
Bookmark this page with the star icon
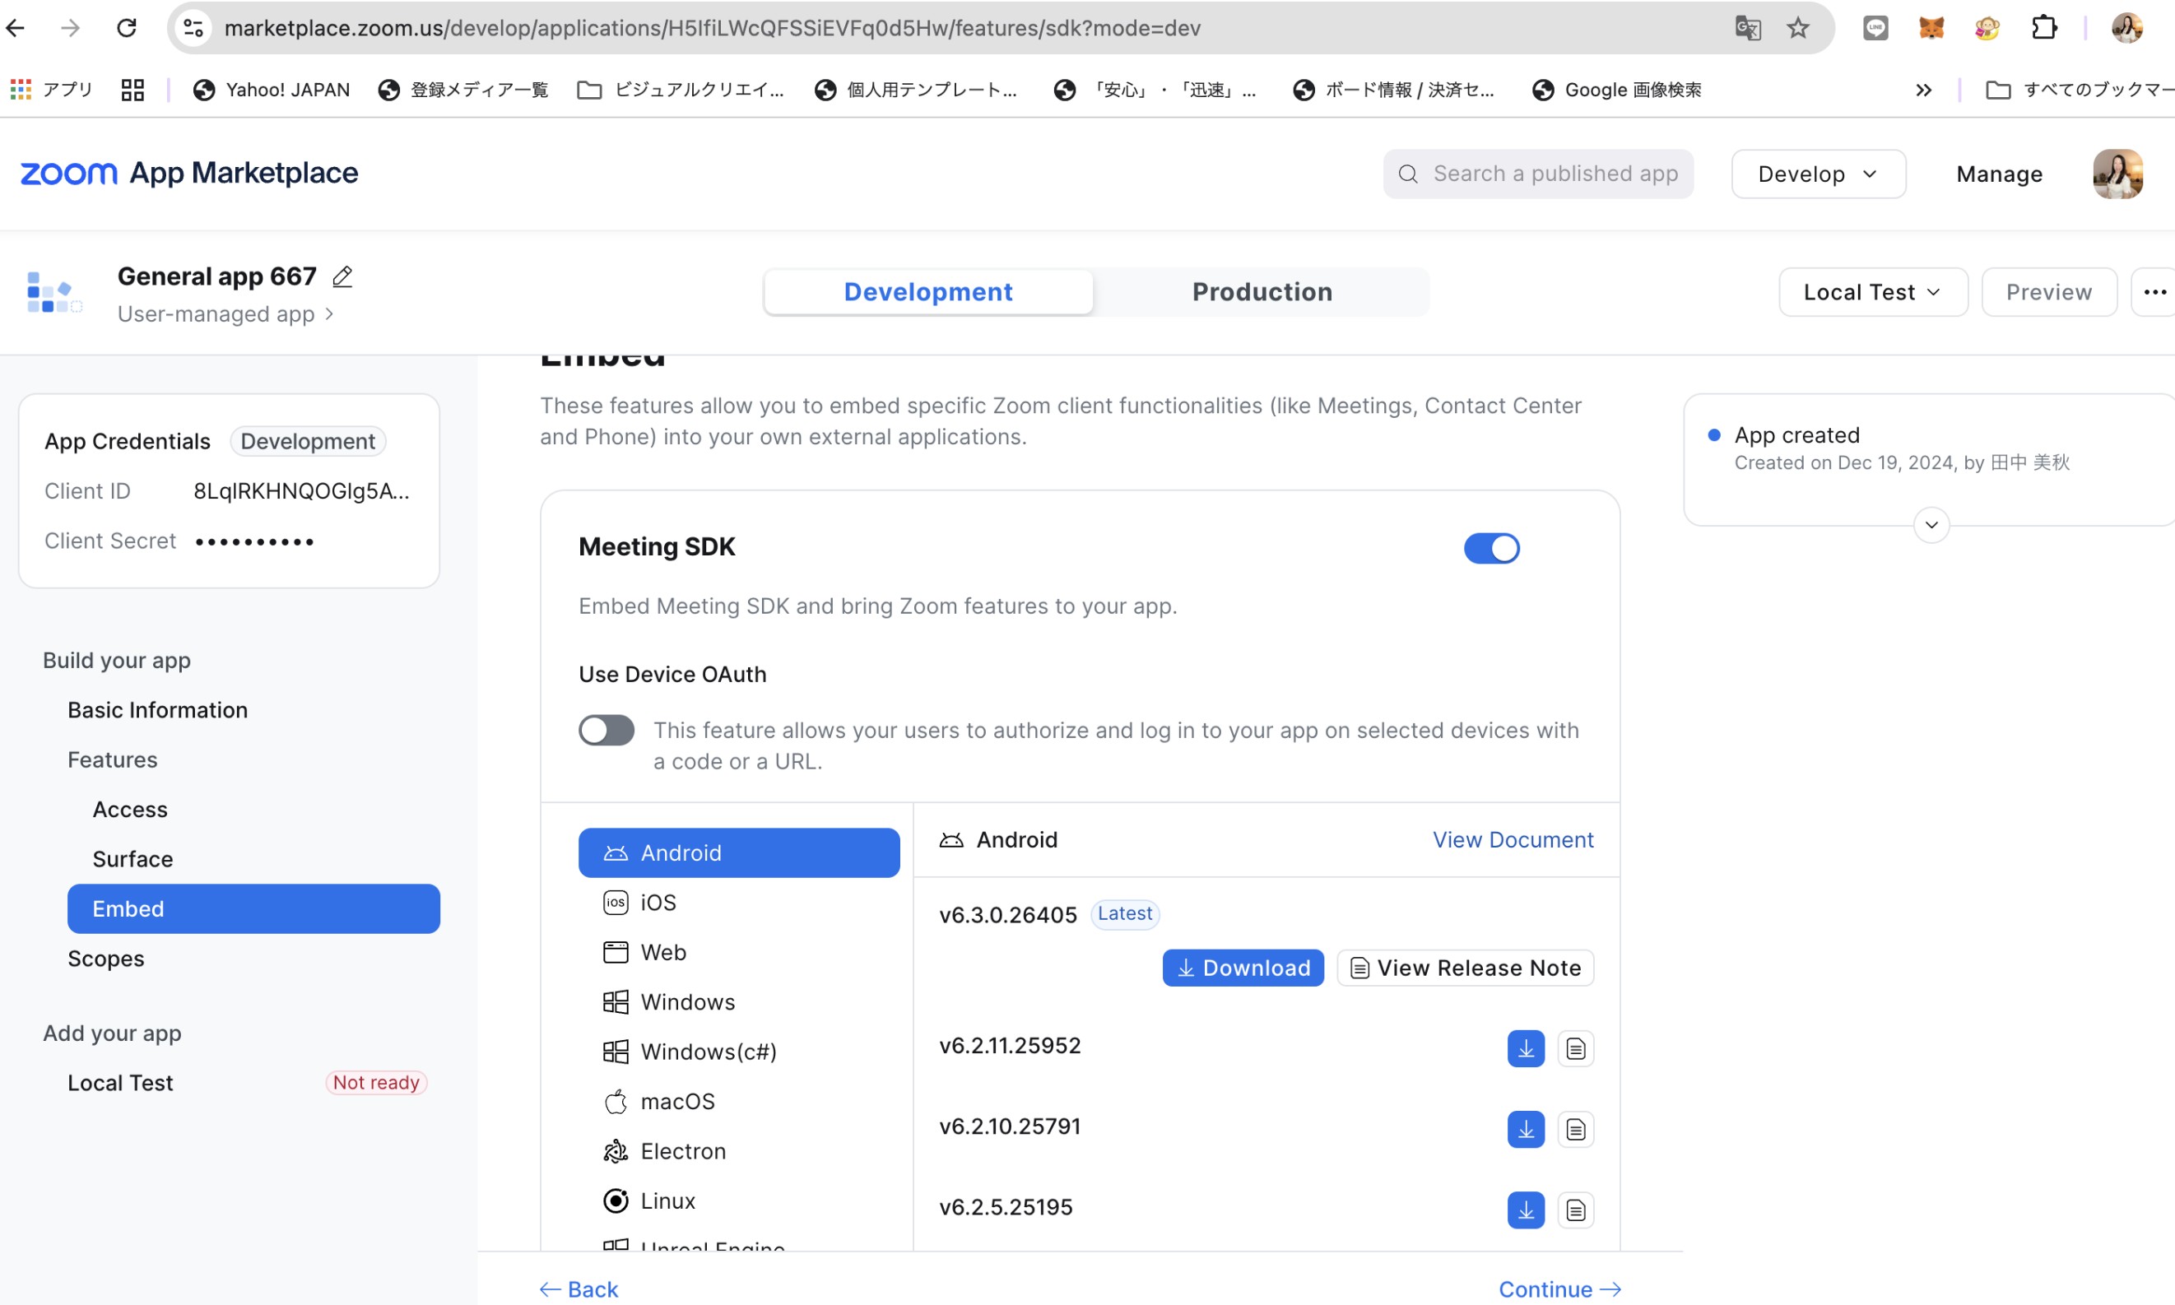tap(1798, 28)
